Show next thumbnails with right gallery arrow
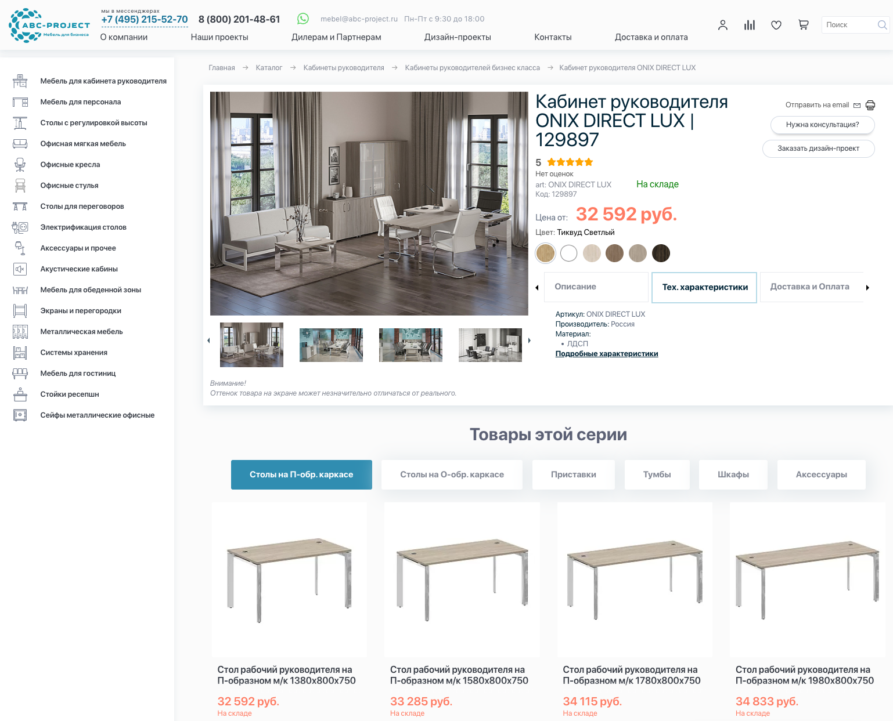This screenshot has width=893, height=721. click(529, 340)
